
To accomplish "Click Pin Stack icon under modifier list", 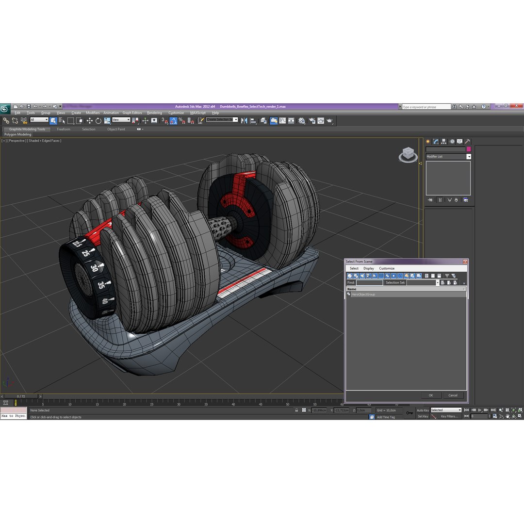I will 430,200.
